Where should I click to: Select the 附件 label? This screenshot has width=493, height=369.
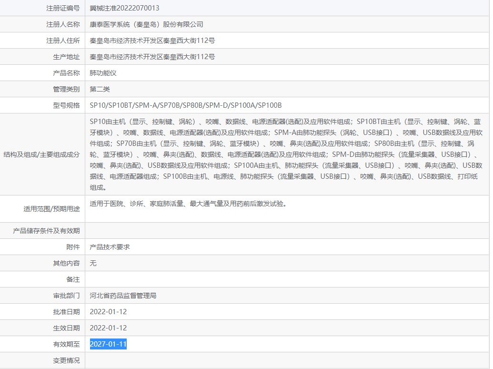coord(73,247)
